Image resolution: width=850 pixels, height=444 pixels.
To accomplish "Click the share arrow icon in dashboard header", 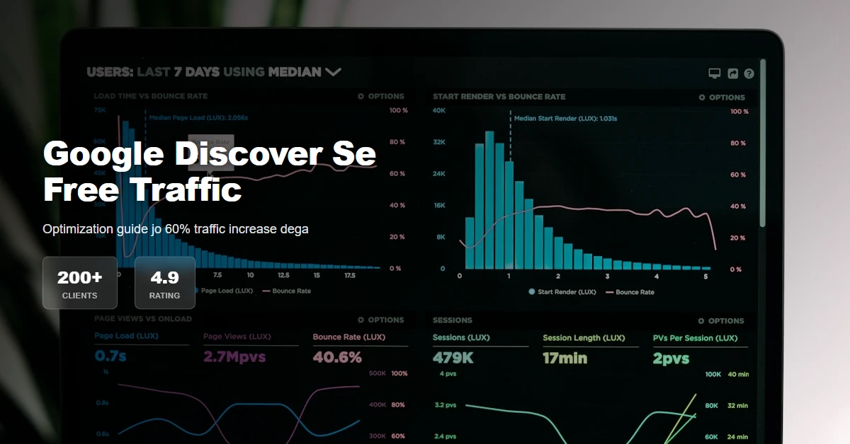I will (733, 73).
